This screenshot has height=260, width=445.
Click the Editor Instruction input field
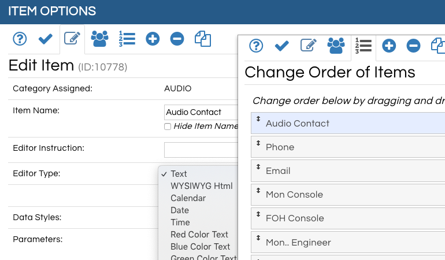tap(201, 150)
